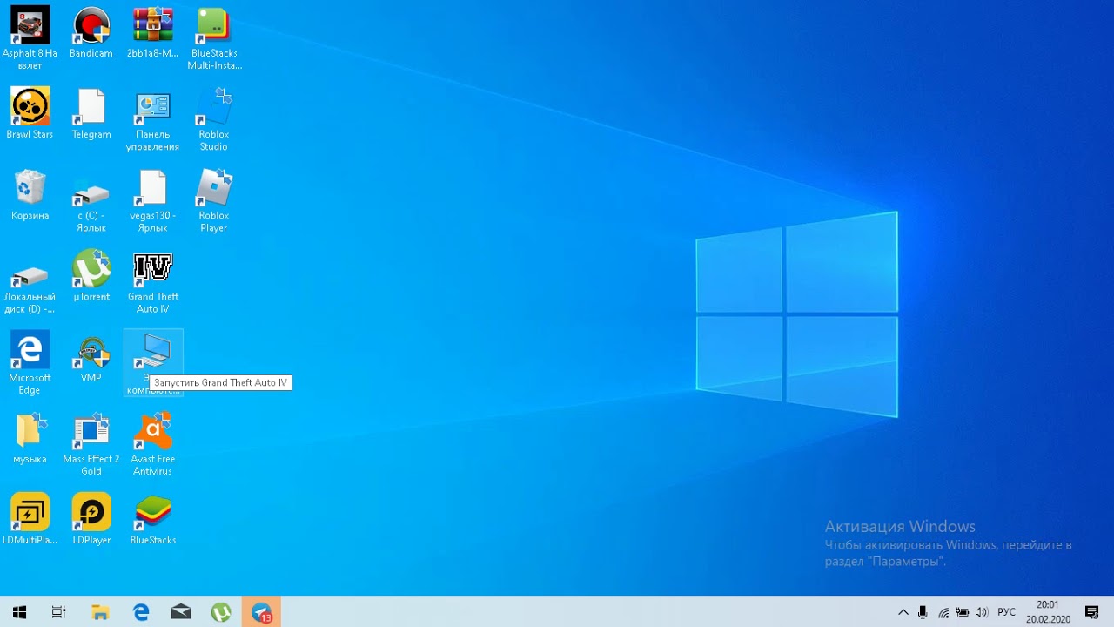Open the volume speaker tray icon
This screenshot has width=1114, height=627.
click(x=982, y=612)
